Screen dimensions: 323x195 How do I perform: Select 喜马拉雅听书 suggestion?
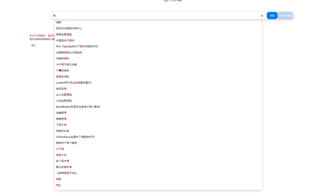(x=158, y=167)
